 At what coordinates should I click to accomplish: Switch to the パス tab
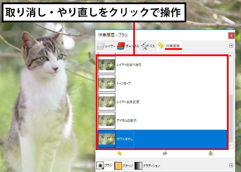[x=148, y=46]
